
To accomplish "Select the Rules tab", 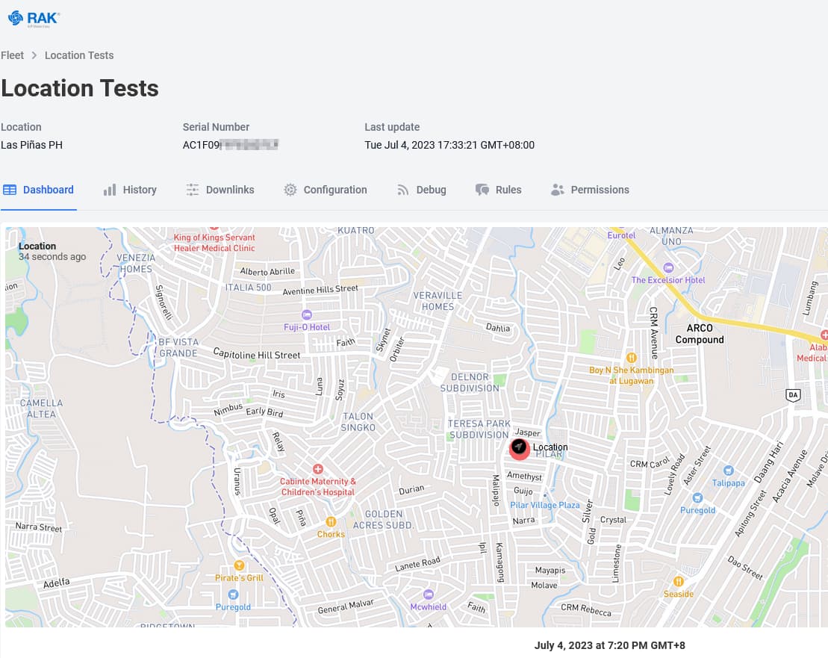I will click(x=499, y=190).
